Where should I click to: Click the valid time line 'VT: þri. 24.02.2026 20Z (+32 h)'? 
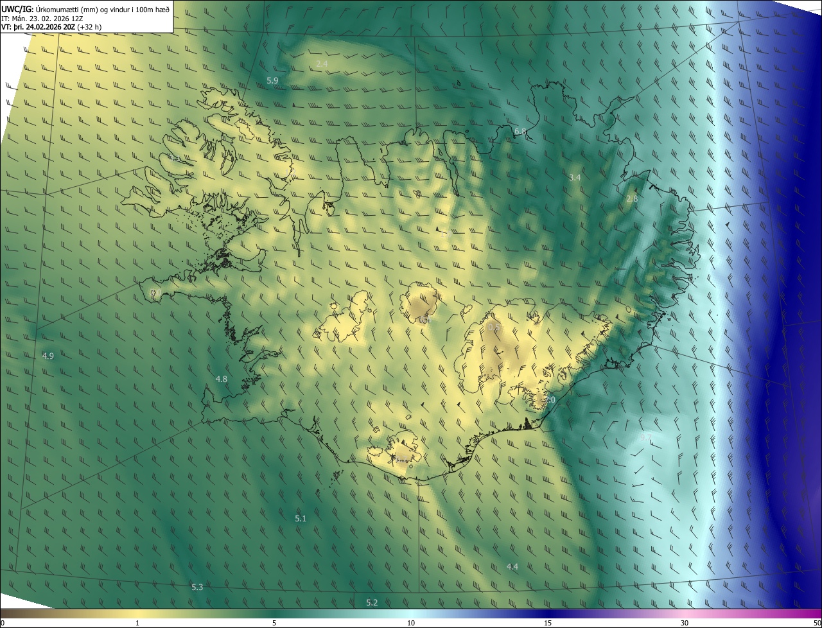pos(51,27)
